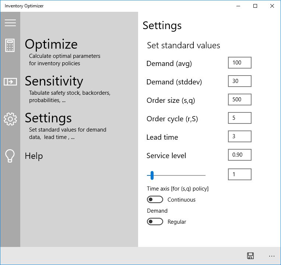281x265 pixels.
Task: Select the Settings heading in navigation pane
Action: pyautogui.click(x=48, y=118)
